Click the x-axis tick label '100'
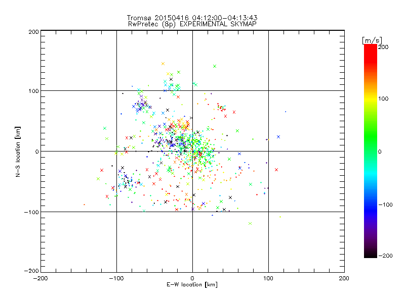405x303 pixels. coord(268,278)
